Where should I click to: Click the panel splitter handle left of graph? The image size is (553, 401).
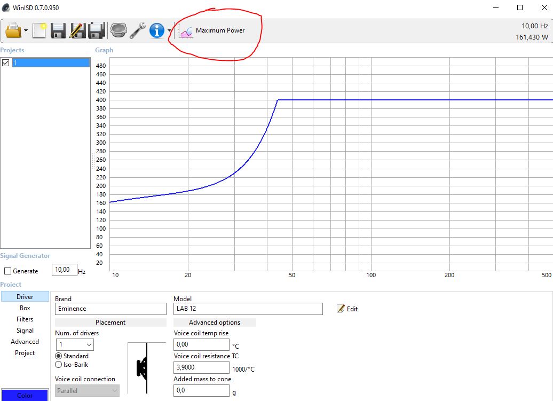(x=93, y=161)
